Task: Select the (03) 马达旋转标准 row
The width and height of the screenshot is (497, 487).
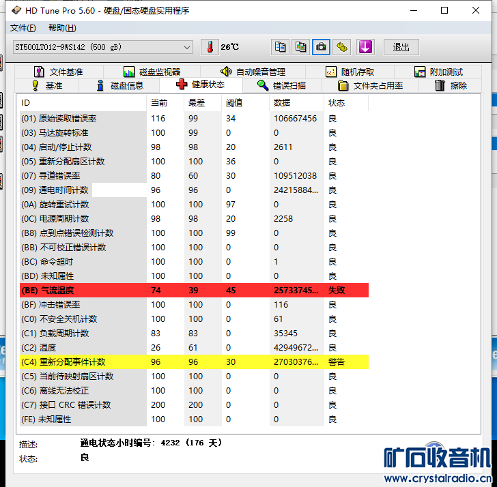Action: tap(194, 133)
